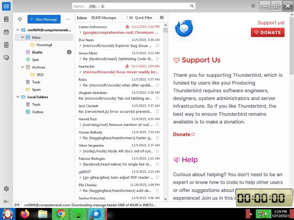Star the Yehor Sergeenko message

(x=157, y=151)
